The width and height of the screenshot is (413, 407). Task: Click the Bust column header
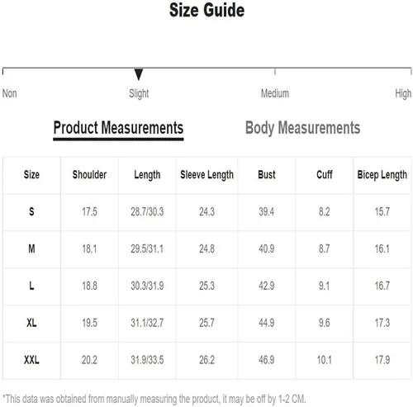(x=267, y=175)
